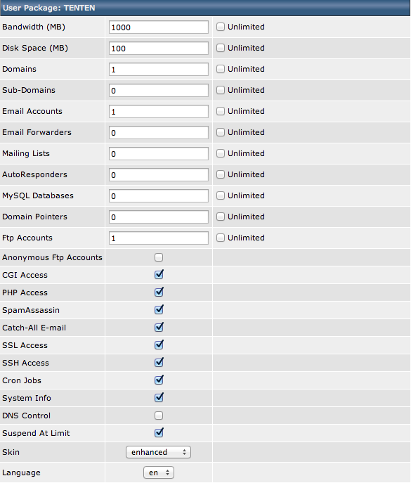Uncheck CGI Access
Screen dimensions: 411x483
(159, 274)
